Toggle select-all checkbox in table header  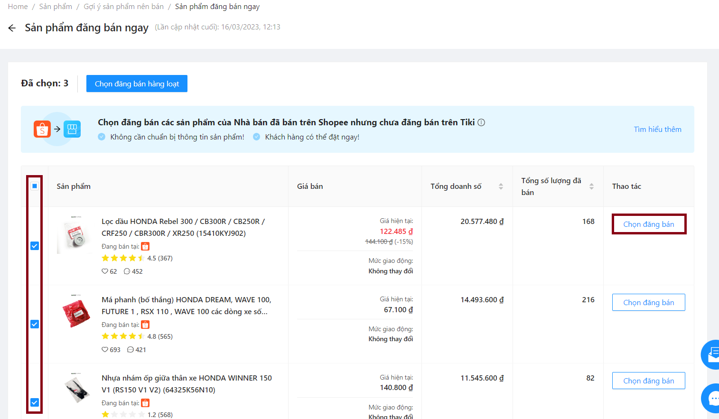pos(35,186)
